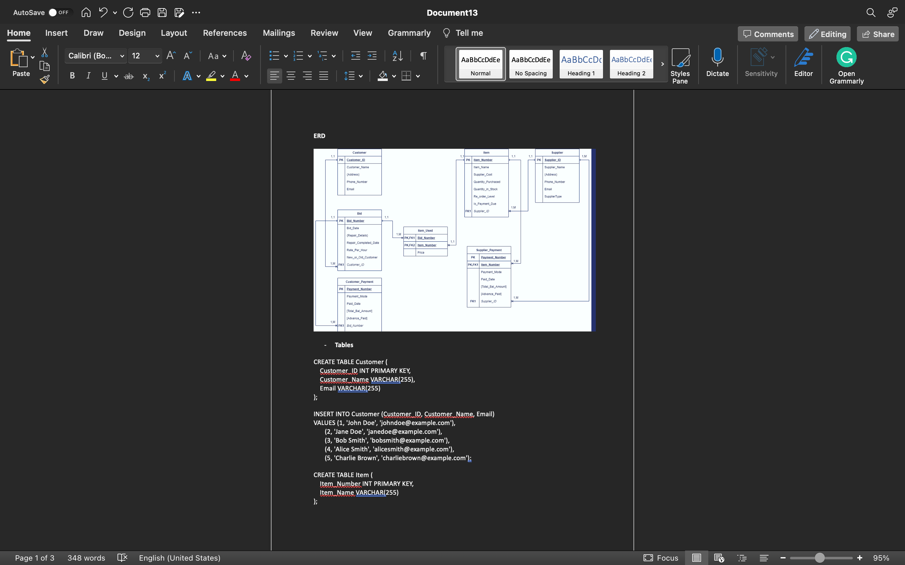Toggle show paragraph marks
905x565 pixels.
click(423, 56)
